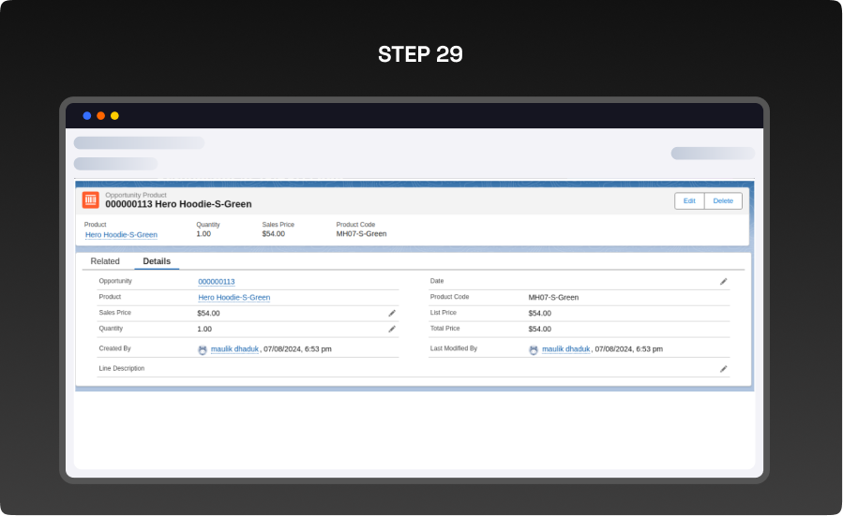The width and height of the screenshot is (843, 516).
Task: Click the pencil icon beside Sales Price
Action: pos(392,313)
